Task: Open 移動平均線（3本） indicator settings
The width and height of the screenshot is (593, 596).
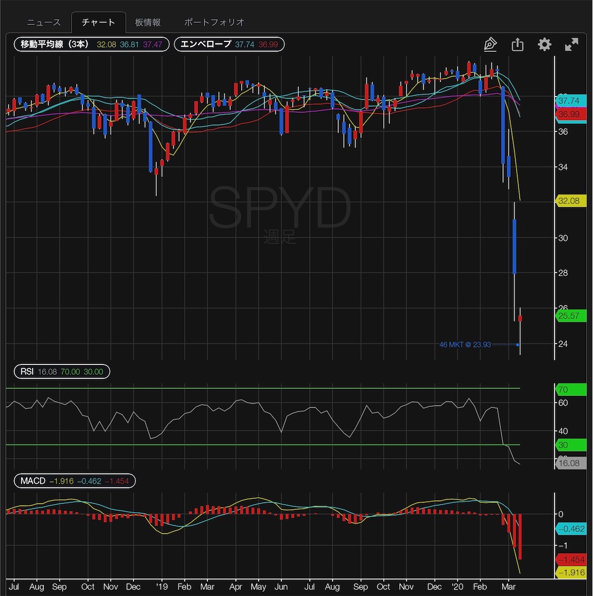Action: tap(91, 44)
